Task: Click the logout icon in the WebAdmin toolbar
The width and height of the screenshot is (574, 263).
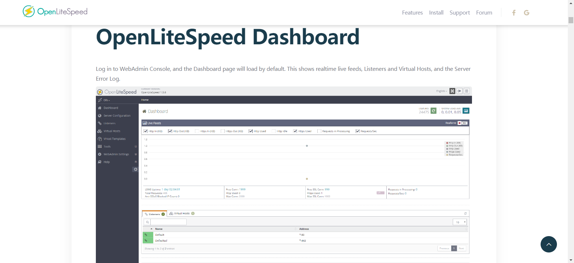Action: tap(460, 91)
